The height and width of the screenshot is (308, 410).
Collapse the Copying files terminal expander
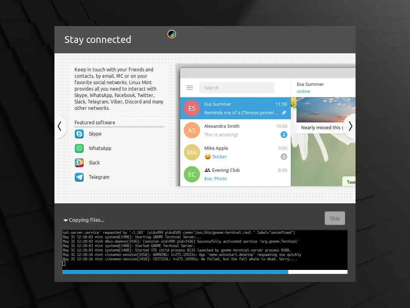66,220
